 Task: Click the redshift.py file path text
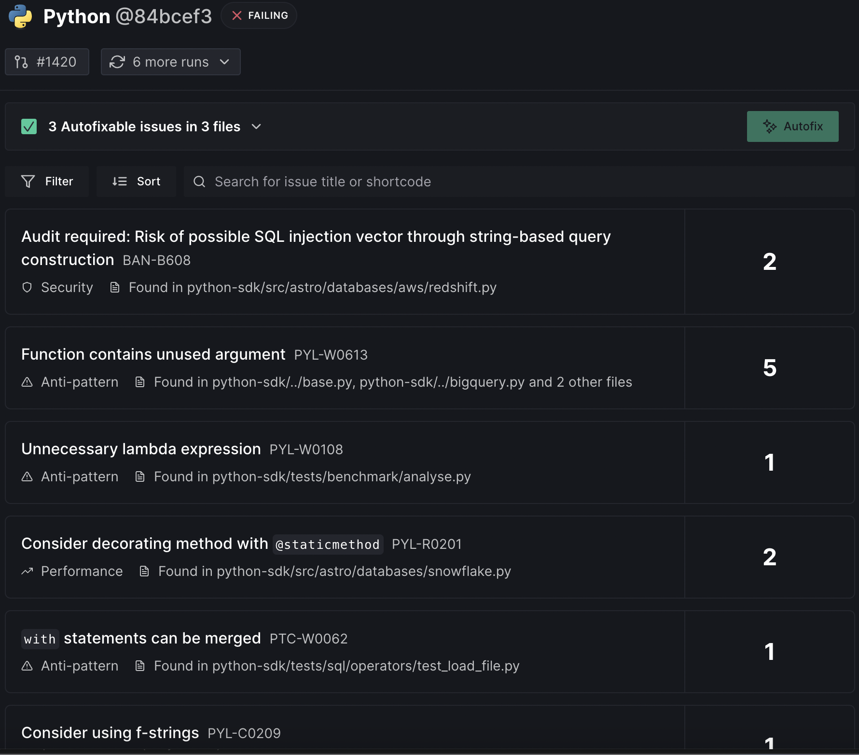[x=342, y=287]
